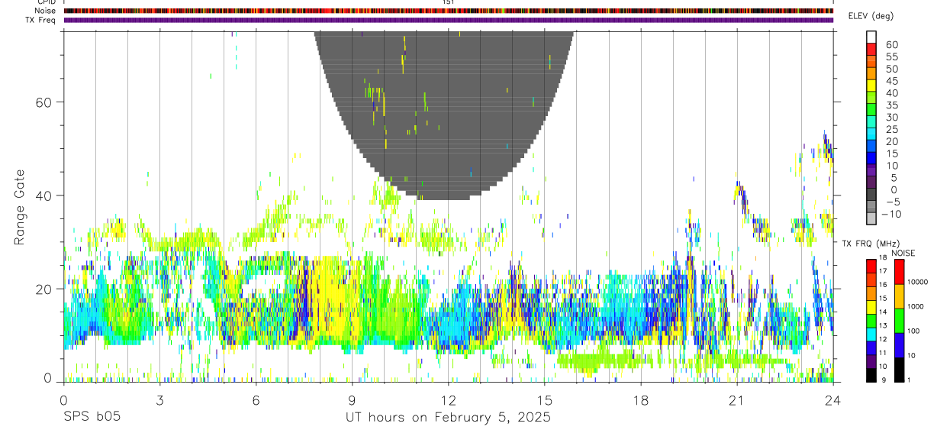Click the x-axis tick label '18' hours
Viewport: 937px width, 433px height.
point(640,400)
